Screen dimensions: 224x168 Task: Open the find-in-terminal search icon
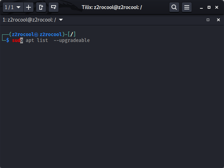(x=174, y=7)
